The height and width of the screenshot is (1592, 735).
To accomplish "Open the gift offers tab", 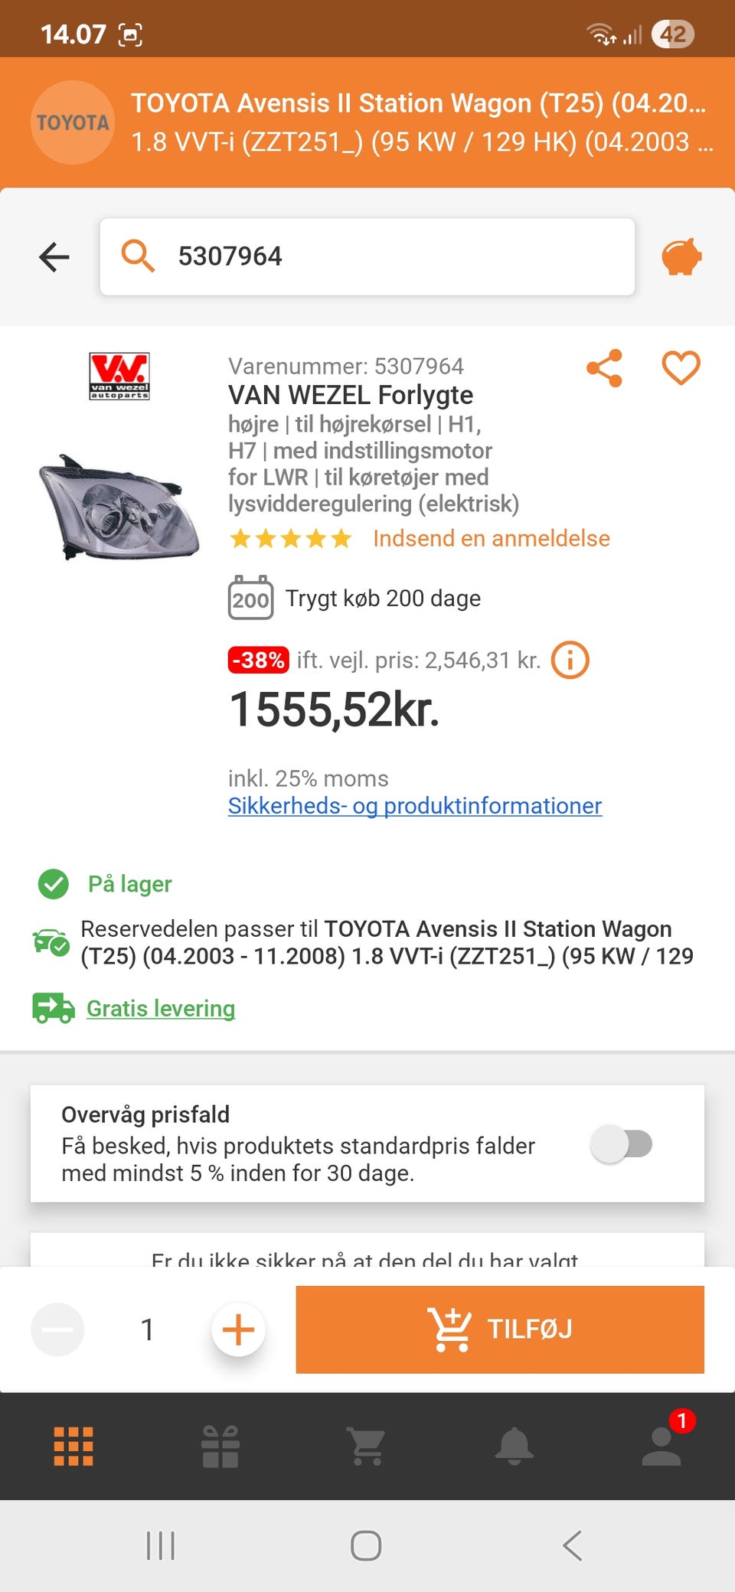I will [x=220, y=1446].
